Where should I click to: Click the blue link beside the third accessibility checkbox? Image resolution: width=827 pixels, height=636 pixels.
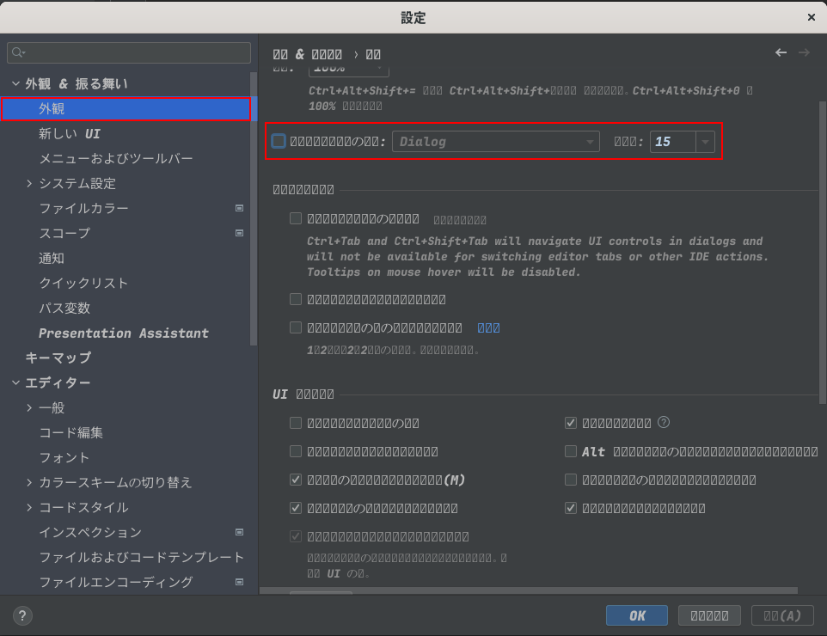pos(488,328)
